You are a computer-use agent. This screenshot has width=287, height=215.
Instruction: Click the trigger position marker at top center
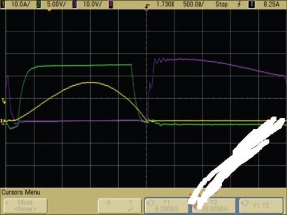[x=147, y=7]
